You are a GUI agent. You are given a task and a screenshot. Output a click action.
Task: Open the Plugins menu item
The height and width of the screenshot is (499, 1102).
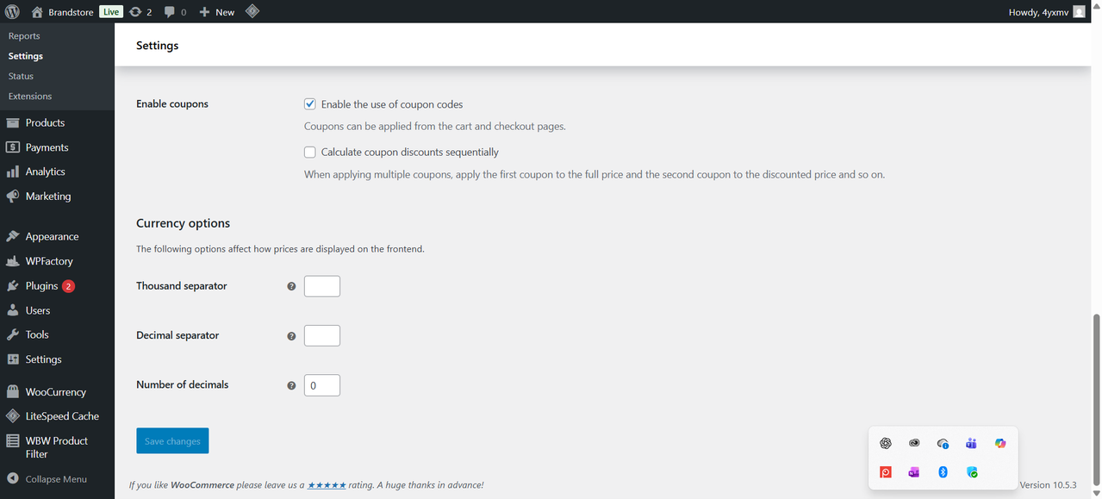(x=41, y=285)
